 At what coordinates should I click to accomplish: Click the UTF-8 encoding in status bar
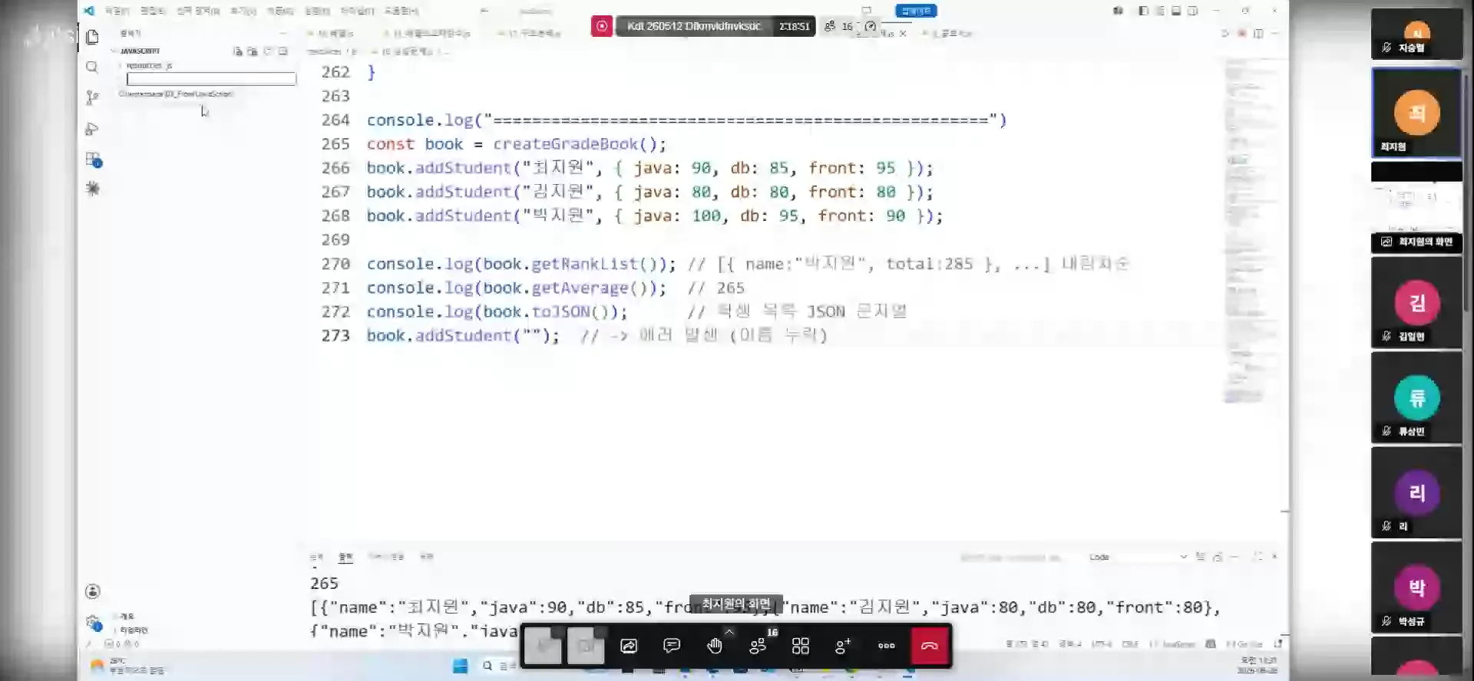click(x=1102, y=644)
